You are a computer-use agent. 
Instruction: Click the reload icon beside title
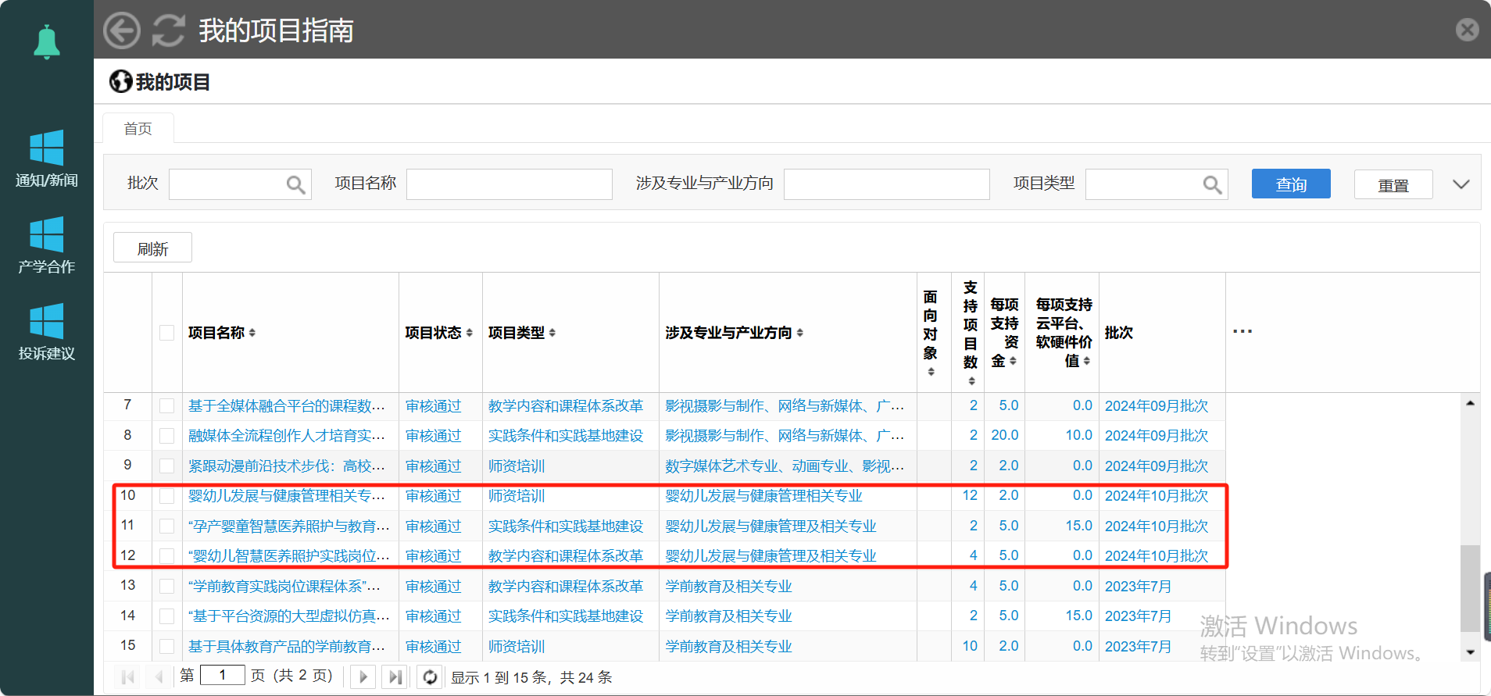[169, 30]
